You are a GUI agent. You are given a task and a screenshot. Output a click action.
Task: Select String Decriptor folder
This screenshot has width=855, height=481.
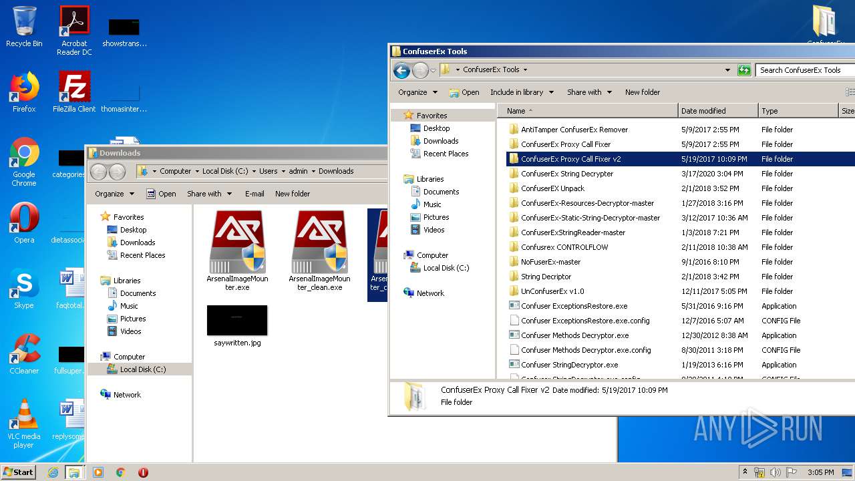tap(546, 277)
